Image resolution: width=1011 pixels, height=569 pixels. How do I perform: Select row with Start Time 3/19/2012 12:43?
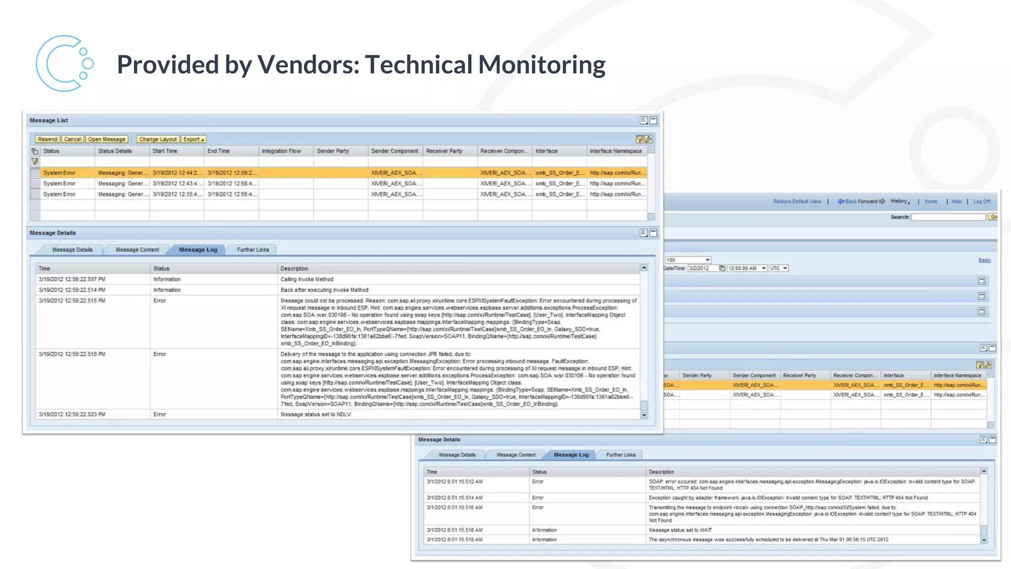pyautogui.click(x=338, y=184)
